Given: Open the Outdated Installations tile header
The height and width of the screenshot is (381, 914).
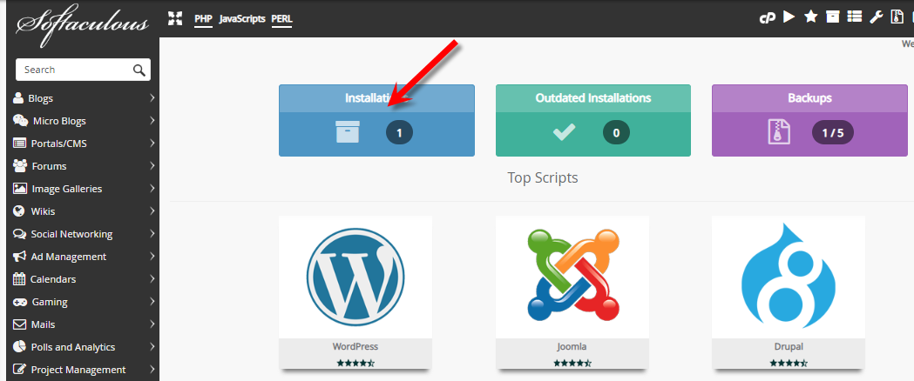Looking at the screenshot, I should [593, 98].
